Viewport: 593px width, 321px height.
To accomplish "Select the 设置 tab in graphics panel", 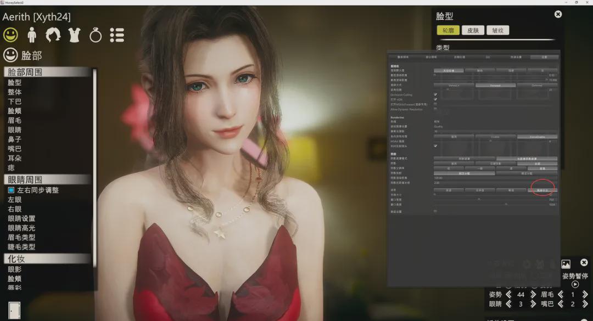I will click(544, 57).
